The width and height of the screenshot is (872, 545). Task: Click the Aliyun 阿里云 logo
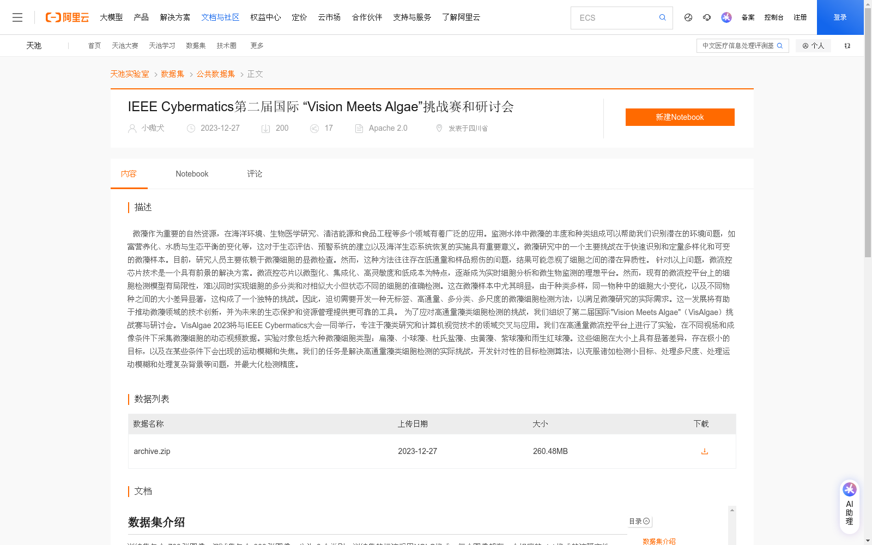[x=67, y=17]
